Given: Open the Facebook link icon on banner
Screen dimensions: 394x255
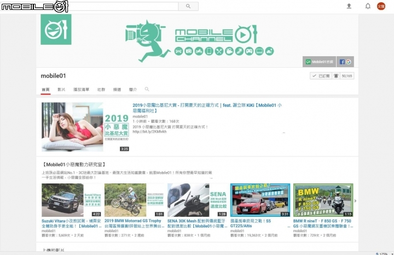Looking at the screenshot, I should [x=342, y=62].
